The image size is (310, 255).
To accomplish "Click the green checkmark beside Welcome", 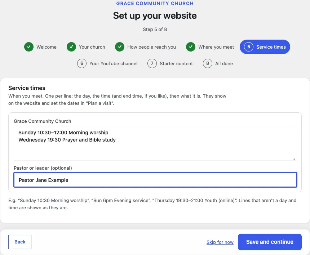I will 29,47.
